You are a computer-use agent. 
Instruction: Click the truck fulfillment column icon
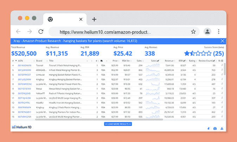tap(102, 61)
